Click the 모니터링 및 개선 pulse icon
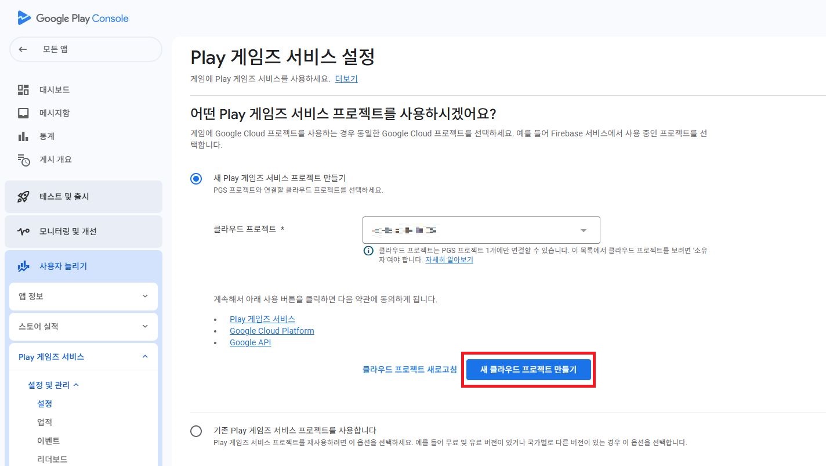 (23, 232)
